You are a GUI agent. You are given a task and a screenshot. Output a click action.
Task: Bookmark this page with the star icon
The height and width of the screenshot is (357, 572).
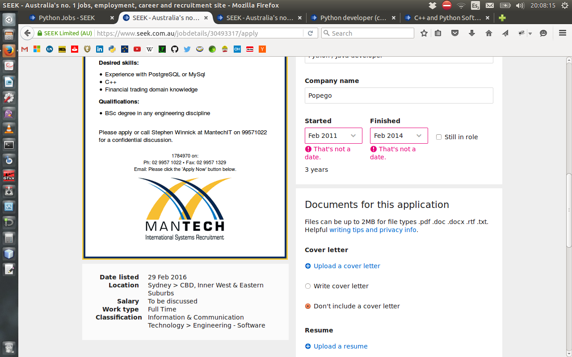click(424, 33)
